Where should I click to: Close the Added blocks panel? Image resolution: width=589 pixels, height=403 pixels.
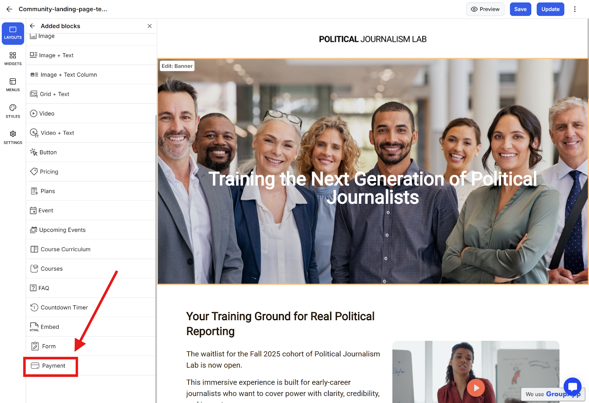pos(149,26)
